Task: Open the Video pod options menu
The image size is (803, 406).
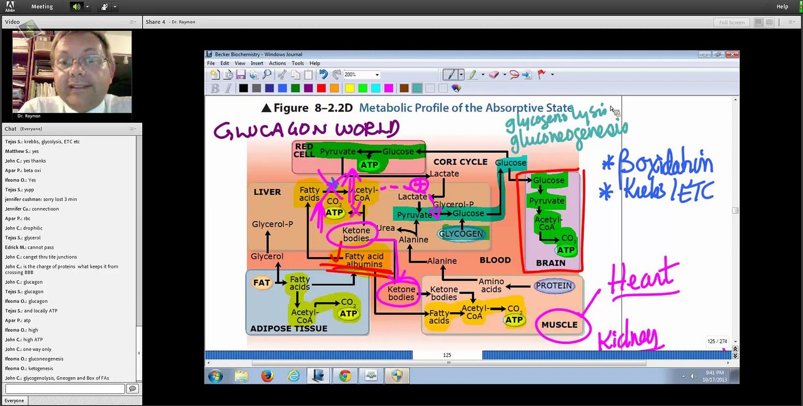Action: tap(133, 22)
